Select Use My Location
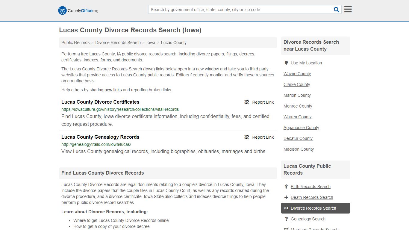 coord(306,63)
